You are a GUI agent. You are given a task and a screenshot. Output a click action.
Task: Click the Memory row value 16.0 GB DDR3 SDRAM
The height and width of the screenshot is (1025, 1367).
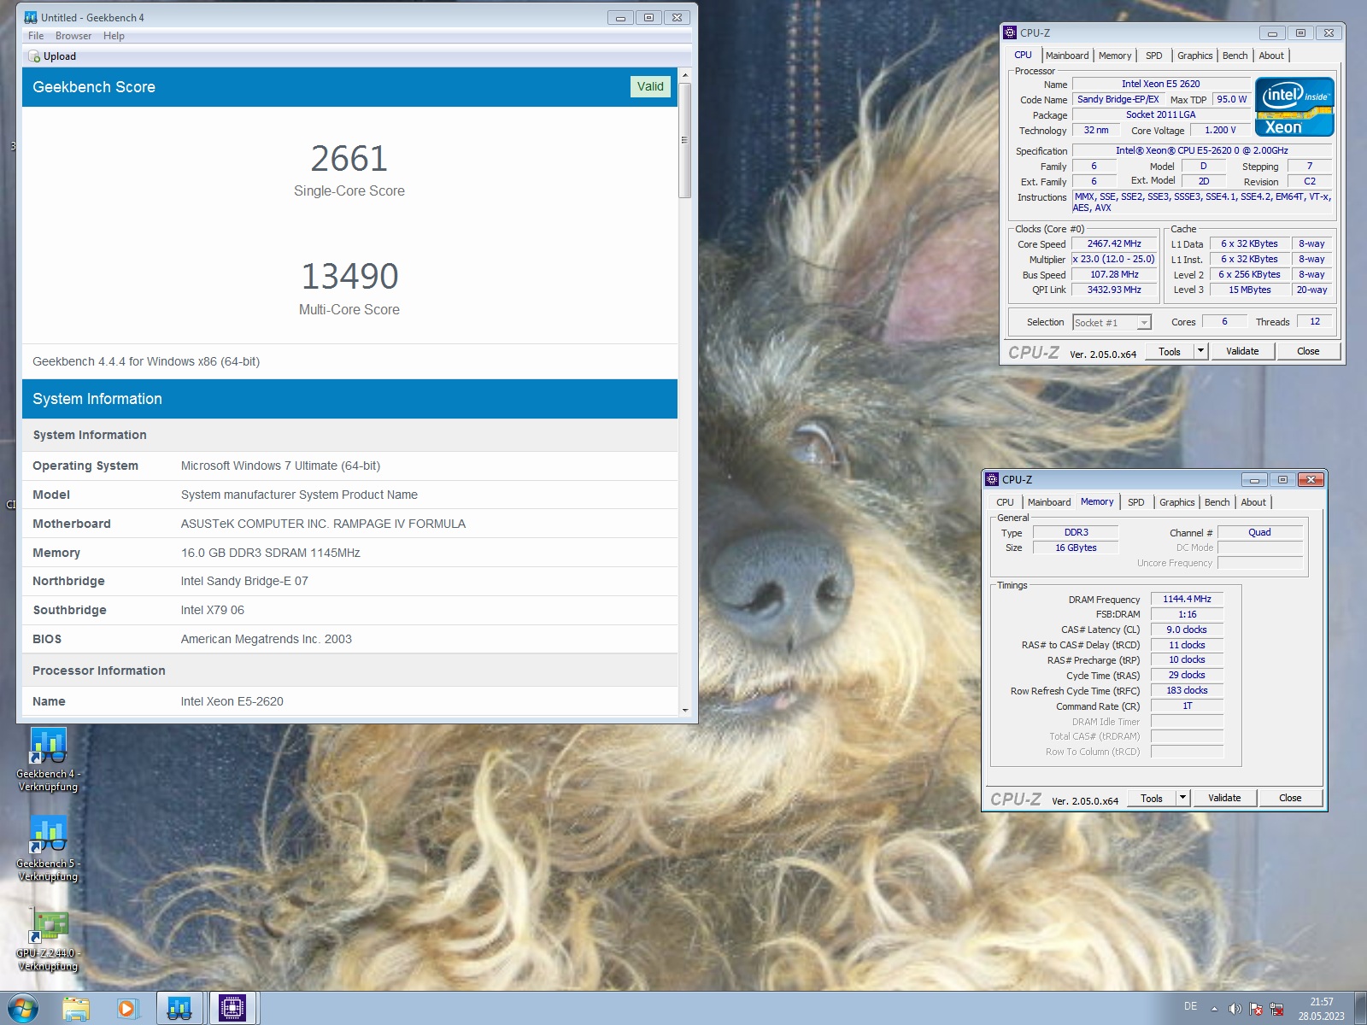click(x=270, y=553)
